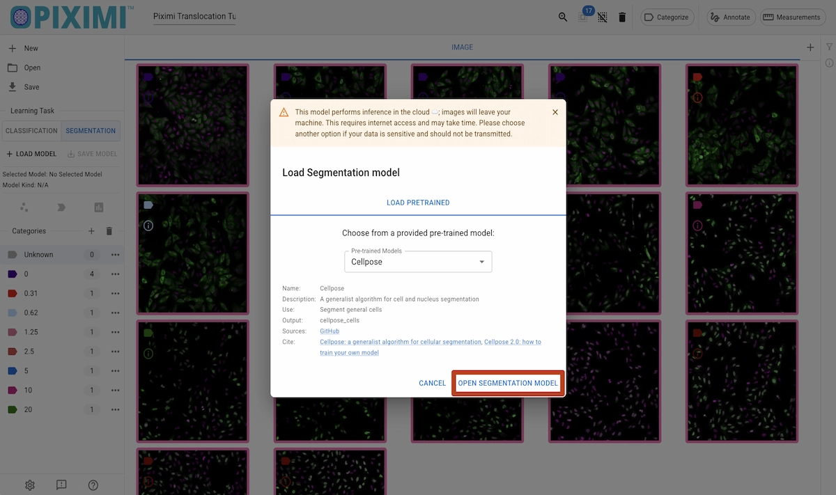
Task: Click 'Selected Model: No Selected Model' text
Action: point(52,174)
